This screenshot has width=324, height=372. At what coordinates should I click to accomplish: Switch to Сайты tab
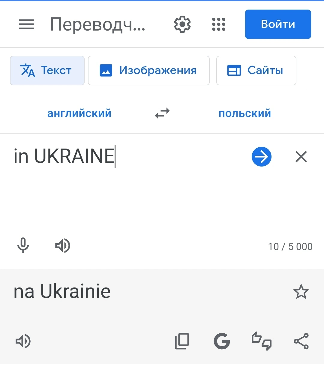pyautogui.click(x=256, y=70)
